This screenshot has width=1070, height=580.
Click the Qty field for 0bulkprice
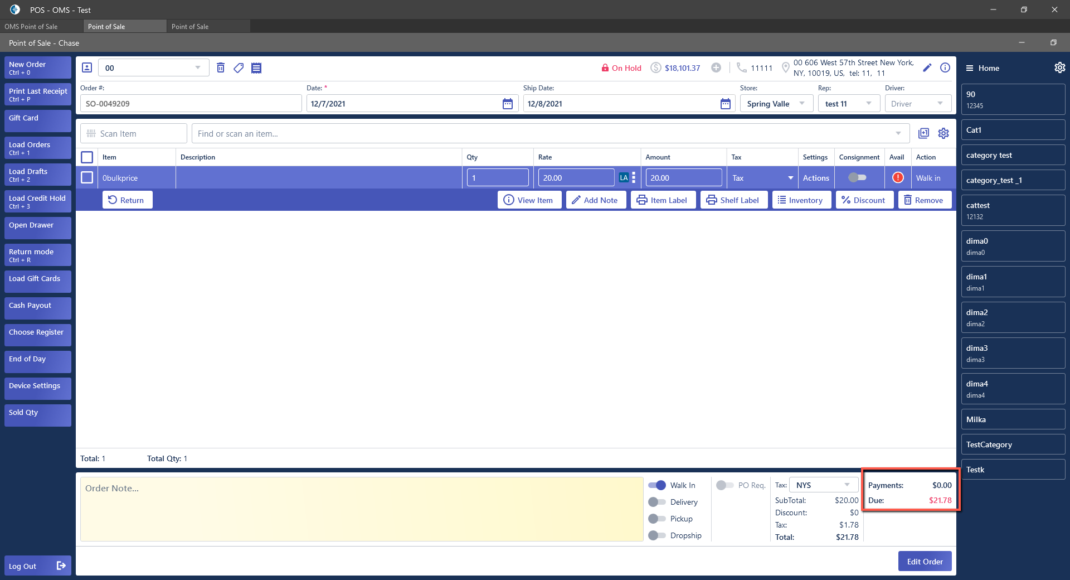[498, 178]
